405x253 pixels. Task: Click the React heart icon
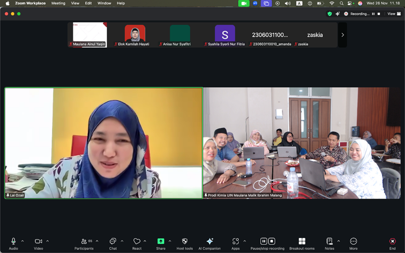[137, 241]
